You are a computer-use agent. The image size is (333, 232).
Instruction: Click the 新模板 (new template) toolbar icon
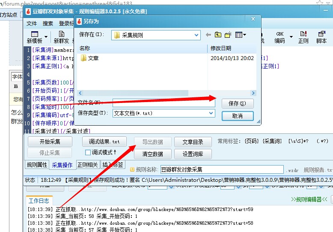point(34,37)
